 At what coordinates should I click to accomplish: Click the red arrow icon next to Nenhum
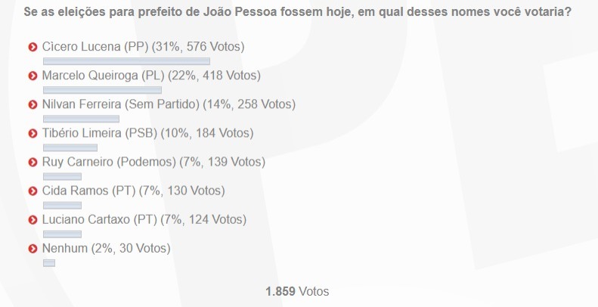coord(33,248)
